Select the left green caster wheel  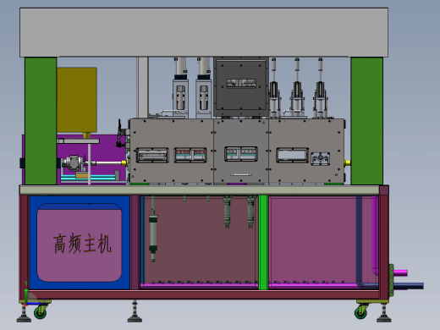tap(41, 312)
